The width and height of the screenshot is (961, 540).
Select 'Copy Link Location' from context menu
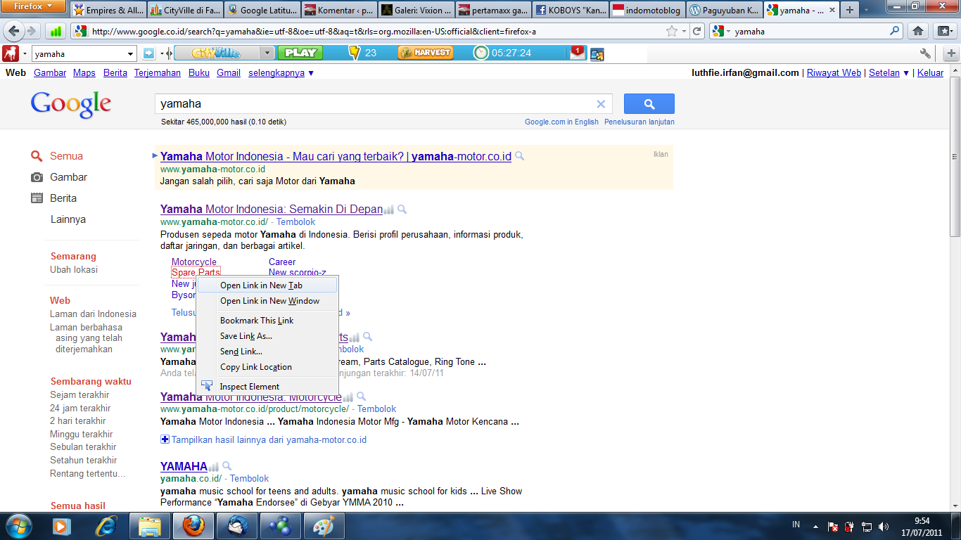click(x=255, y=367)
